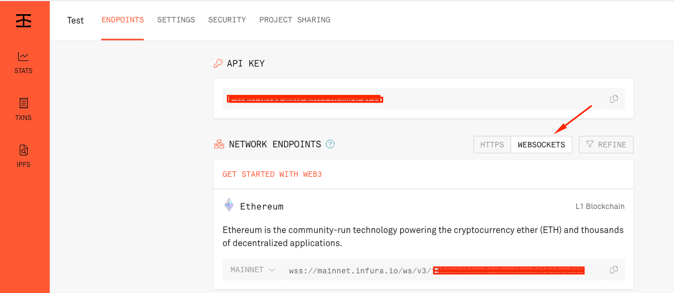Click the Network Endpoints help icon
Image resolution: width=674 pixels, height=293 pixels.
[x=330, y=145]
